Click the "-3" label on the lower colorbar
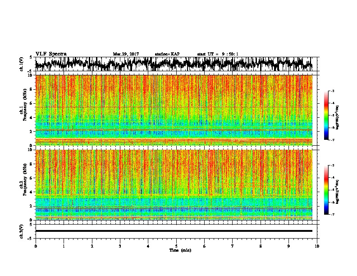This screenshot has height=276, width=357. (x=332, y=166)
